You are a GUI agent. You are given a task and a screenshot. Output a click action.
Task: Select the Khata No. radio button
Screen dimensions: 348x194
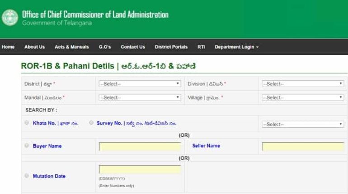point(27,122)
